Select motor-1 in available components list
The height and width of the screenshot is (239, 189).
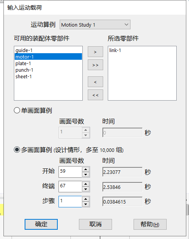(x=48, y=57)
